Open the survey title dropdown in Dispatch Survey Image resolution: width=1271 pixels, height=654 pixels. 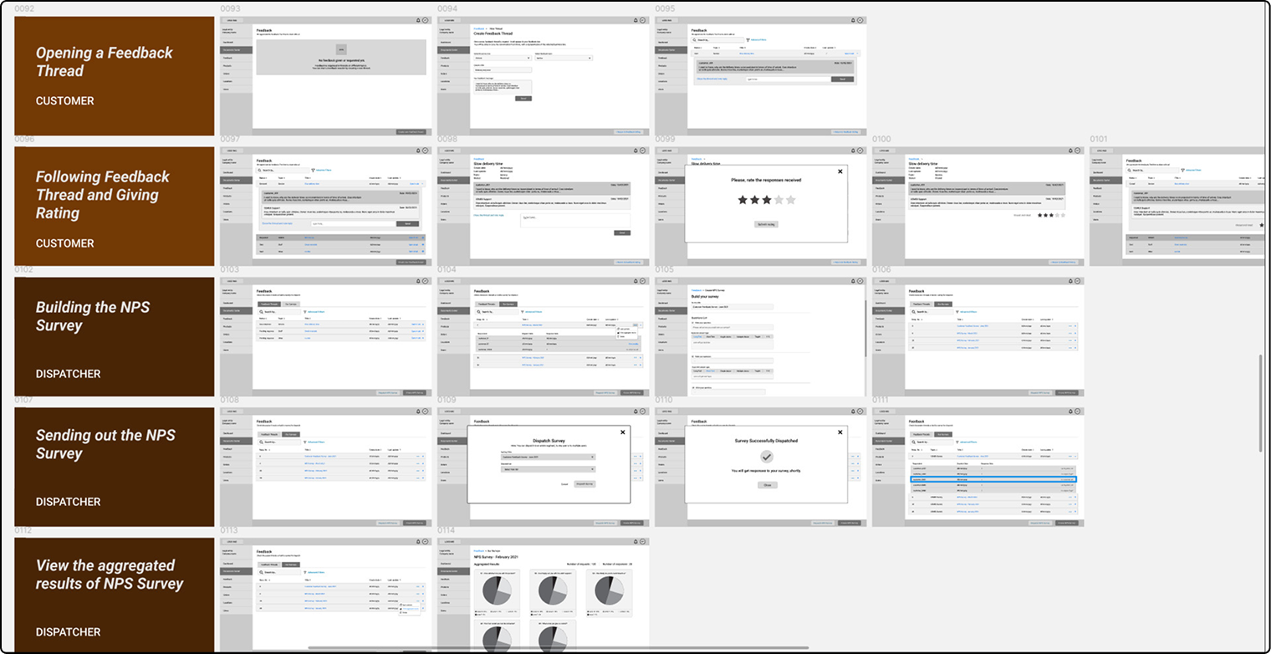click(x=548, y=457)
